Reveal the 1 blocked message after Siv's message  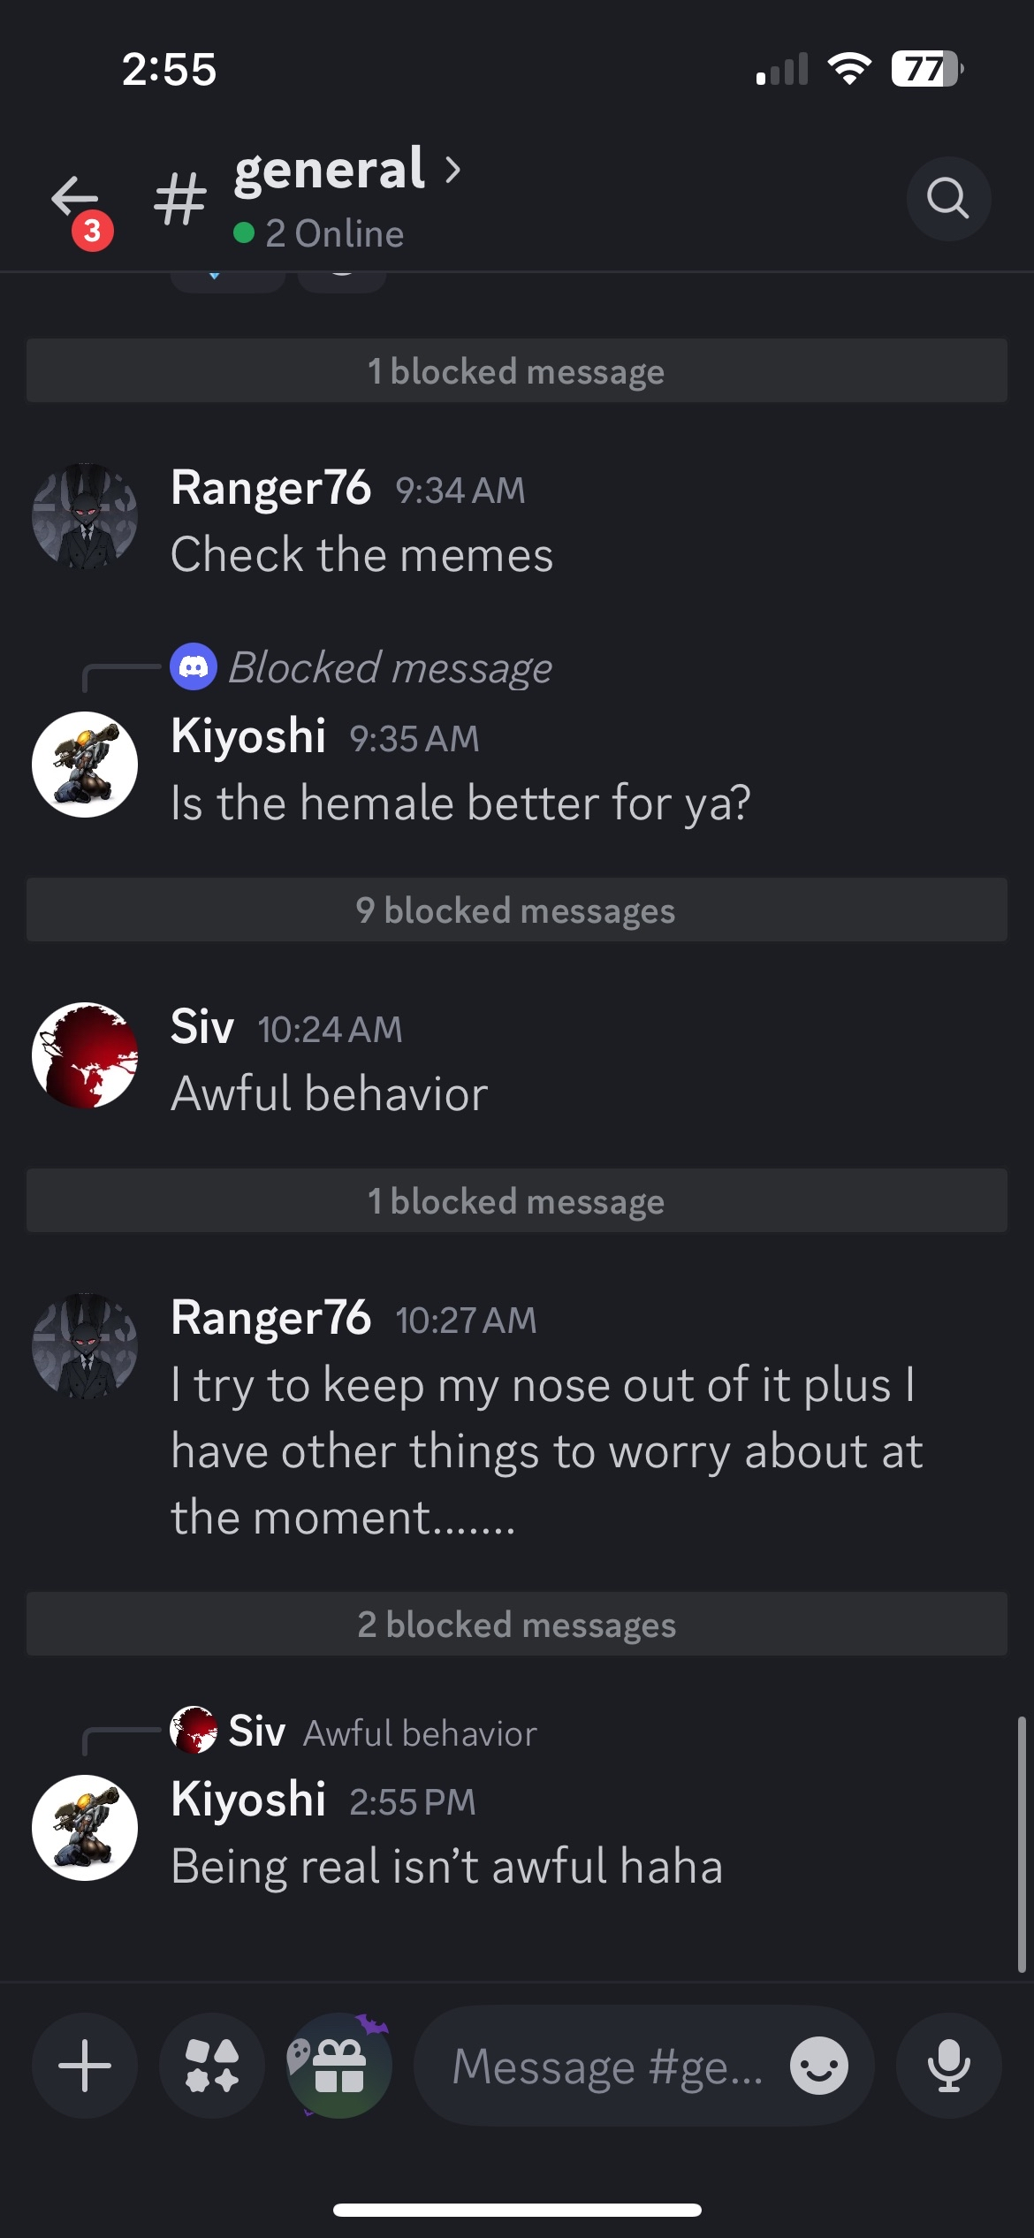(516, 1201)
